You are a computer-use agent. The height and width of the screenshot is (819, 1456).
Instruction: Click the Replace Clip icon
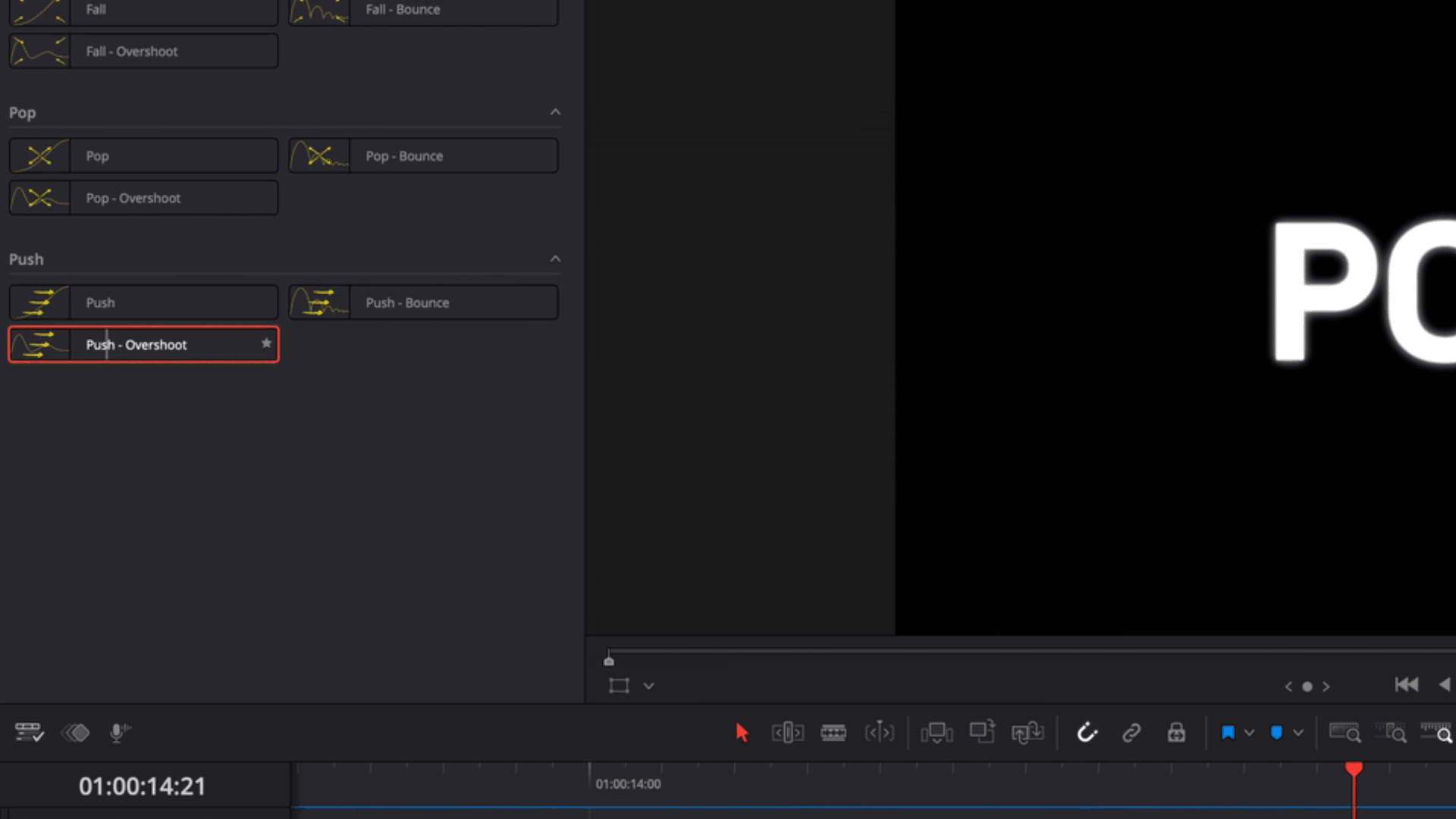1028,733
